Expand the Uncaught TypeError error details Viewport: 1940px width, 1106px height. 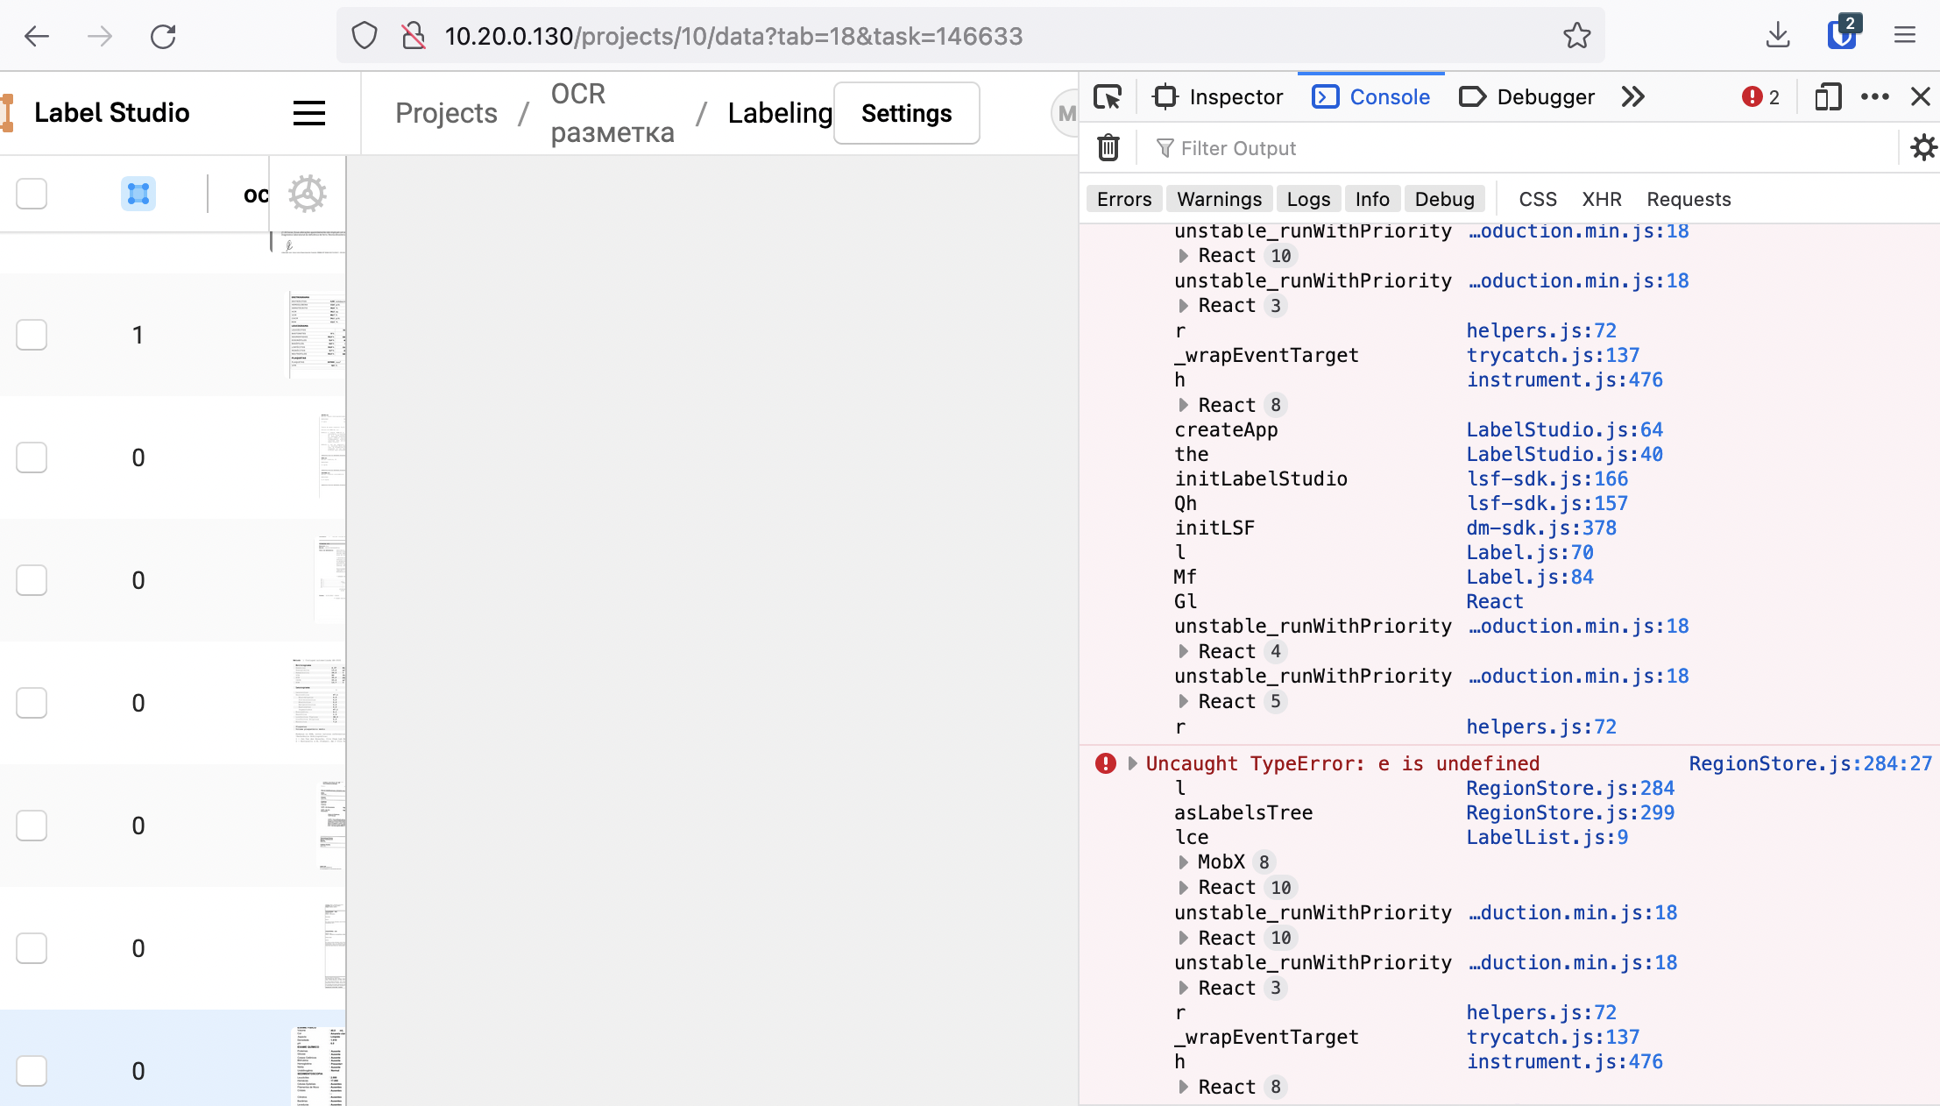click(1131, 763)
